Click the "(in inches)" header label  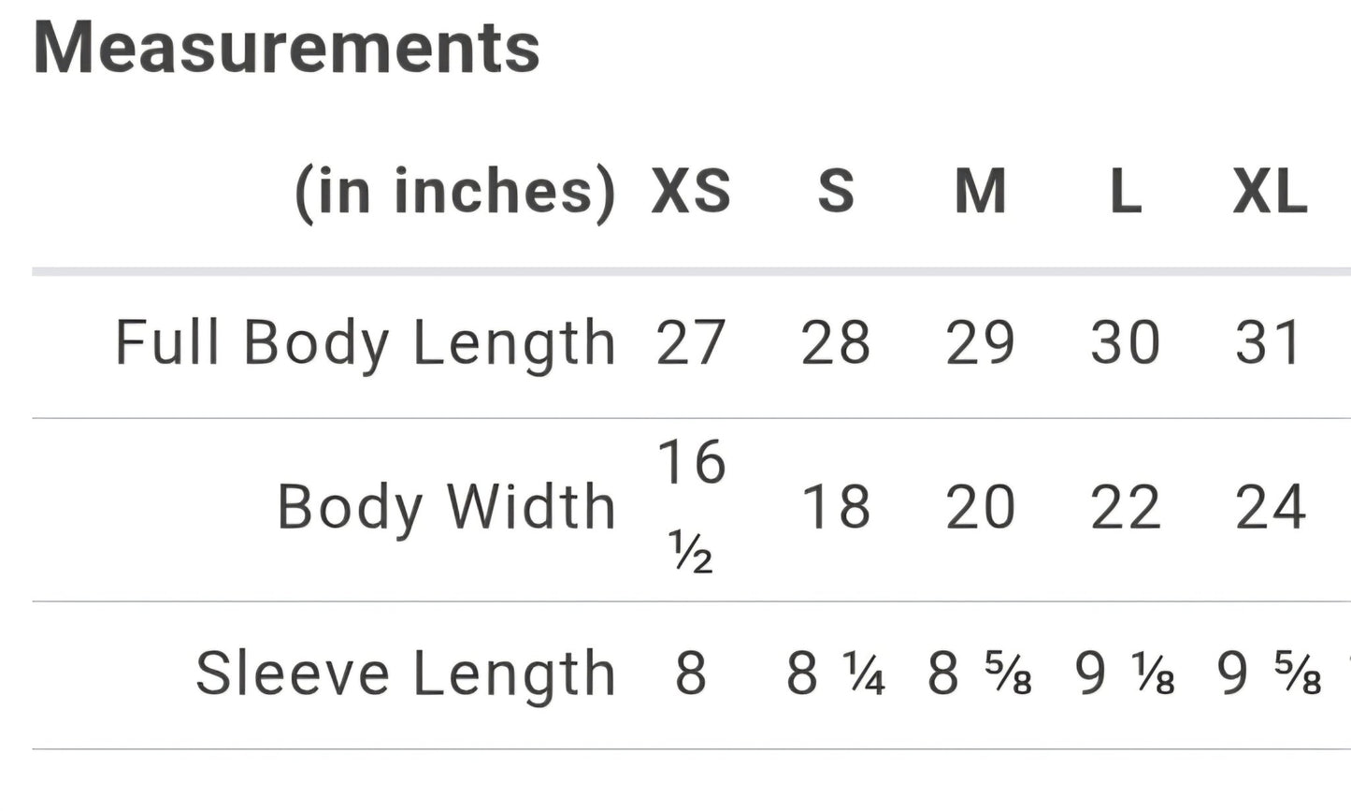455,192
